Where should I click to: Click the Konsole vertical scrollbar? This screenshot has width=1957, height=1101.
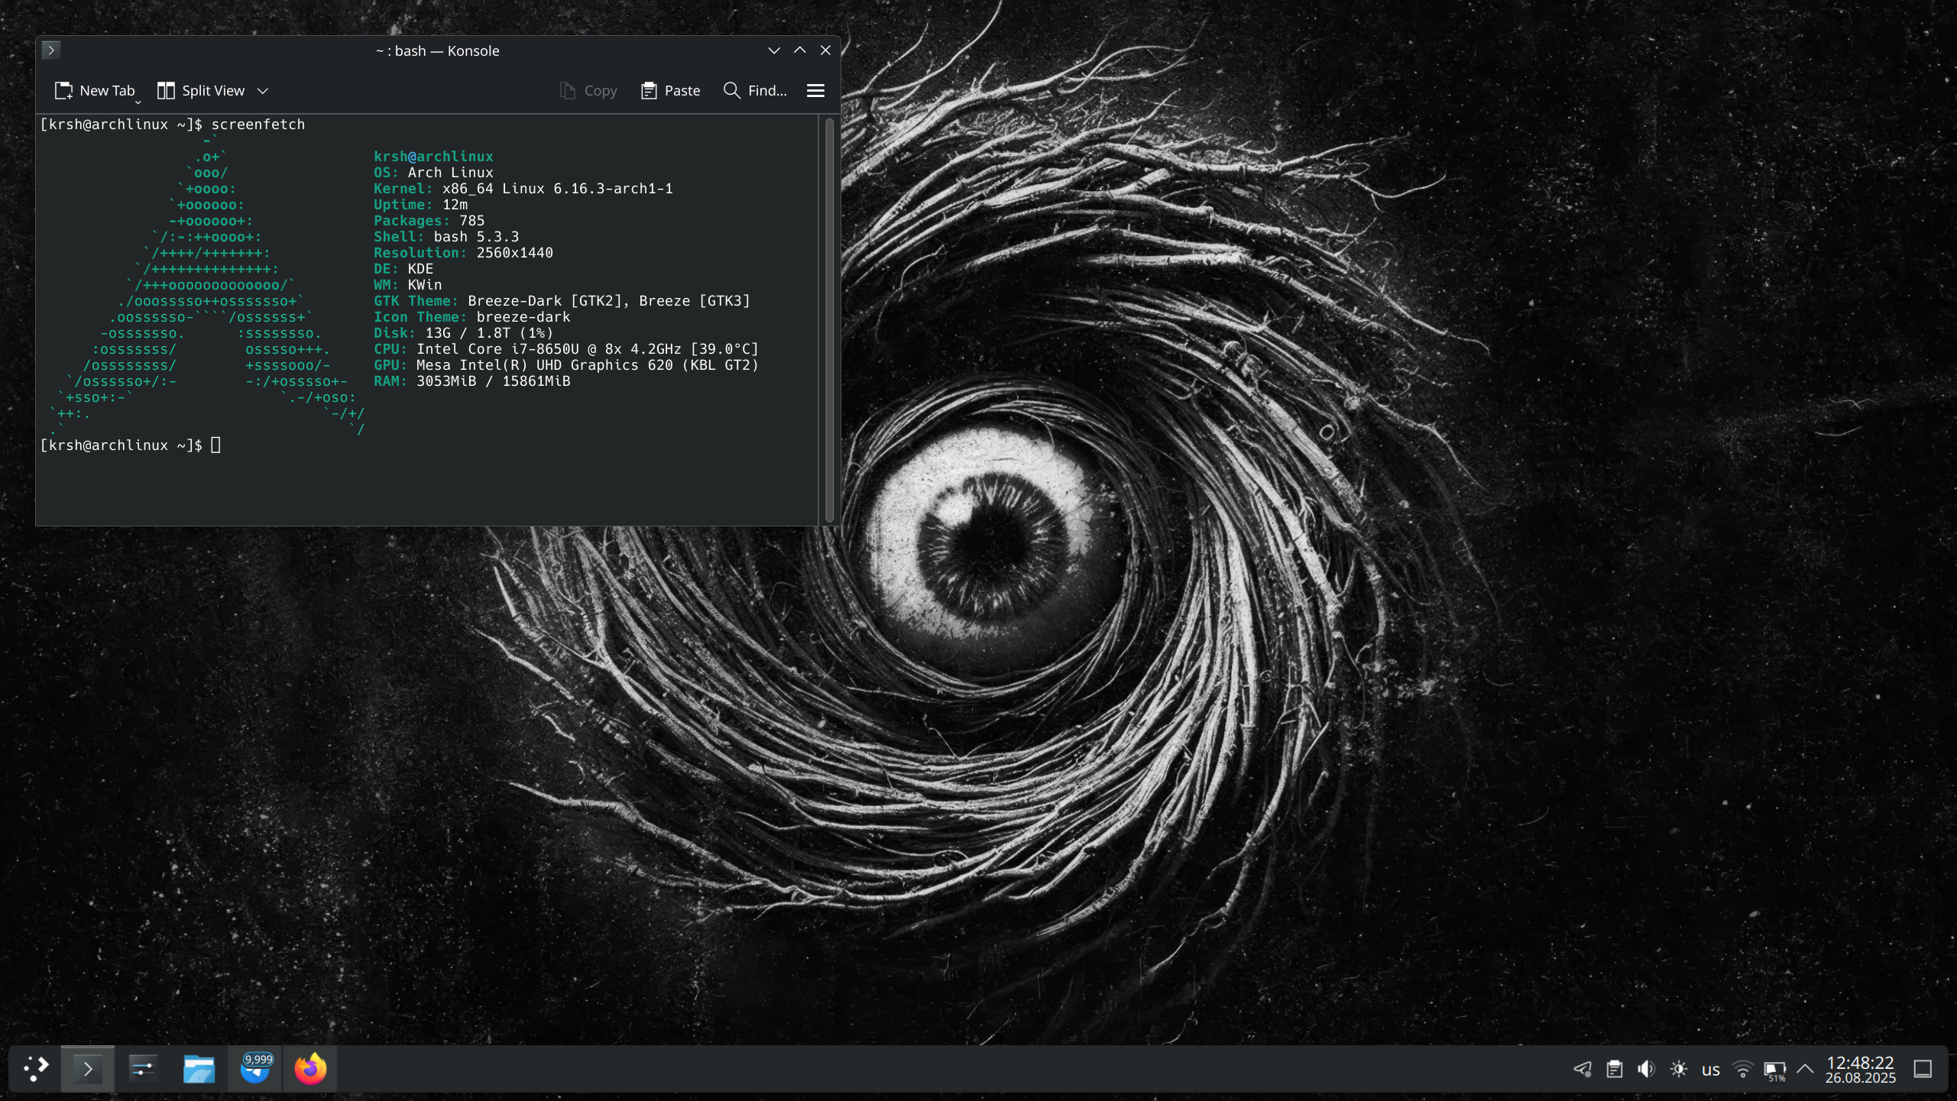point(829,319)
